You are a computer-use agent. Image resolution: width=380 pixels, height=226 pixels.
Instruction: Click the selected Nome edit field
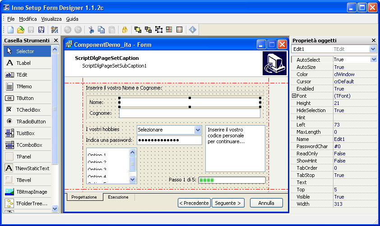coord(190,102)
